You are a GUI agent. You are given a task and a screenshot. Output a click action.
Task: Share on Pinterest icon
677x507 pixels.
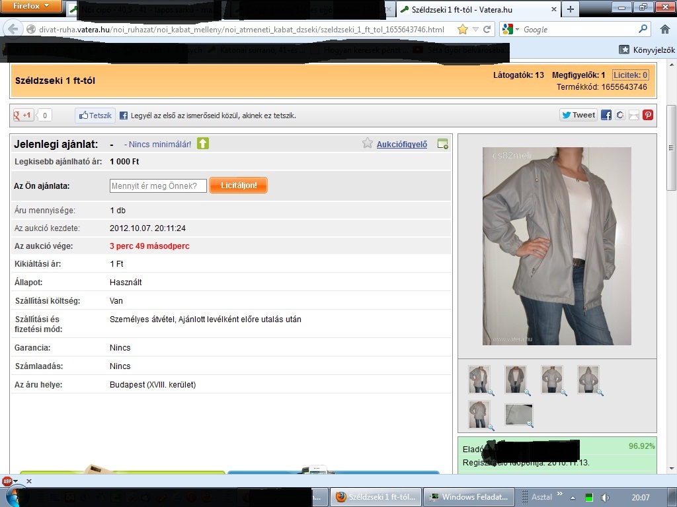tap(648, 115)
